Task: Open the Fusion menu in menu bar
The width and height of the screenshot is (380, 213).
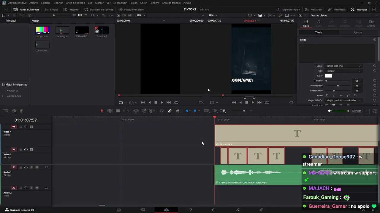Action: [134, 3]
